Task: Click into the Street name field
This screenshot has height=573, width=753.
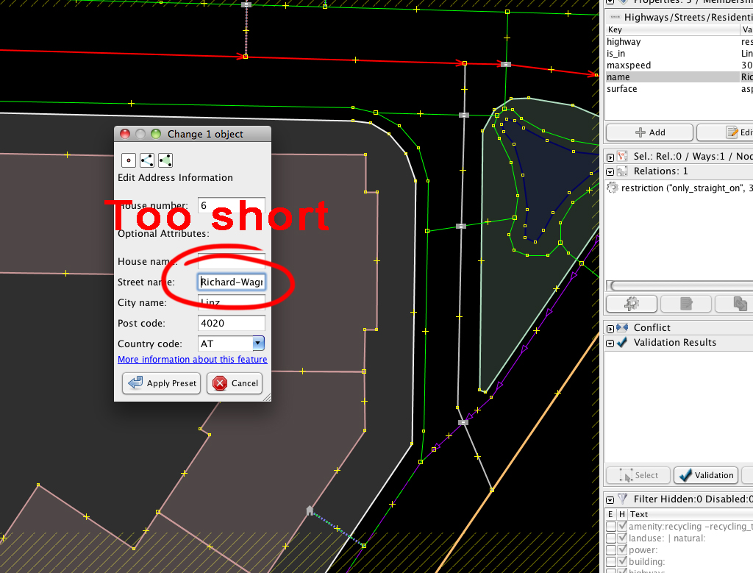Action: (x=231, y=282)
